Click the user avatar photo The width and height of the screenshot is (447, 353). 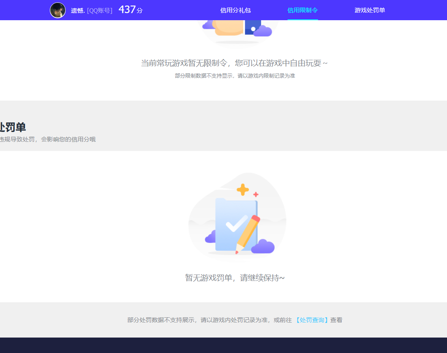pos(58,10)
